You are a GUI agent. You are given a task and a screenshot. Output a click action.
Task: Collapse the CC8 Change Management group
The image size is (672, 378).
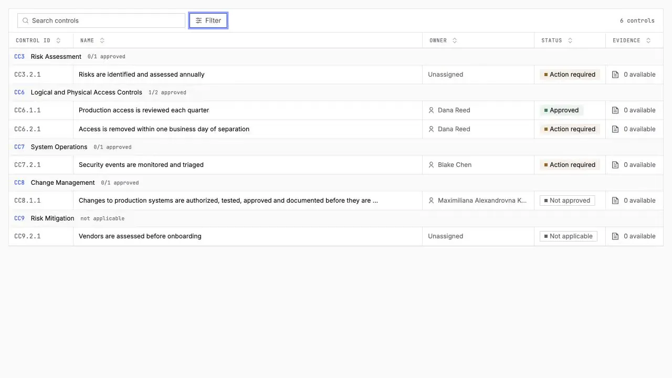[x=336, y=183]
